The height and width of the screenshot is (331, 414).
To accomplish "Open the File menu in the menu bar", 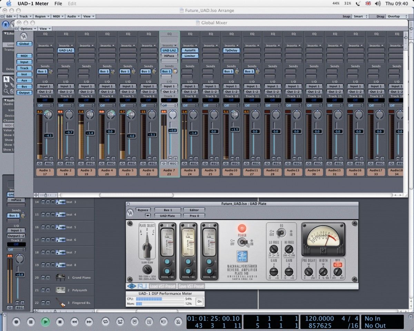I will tap(58, 4).
